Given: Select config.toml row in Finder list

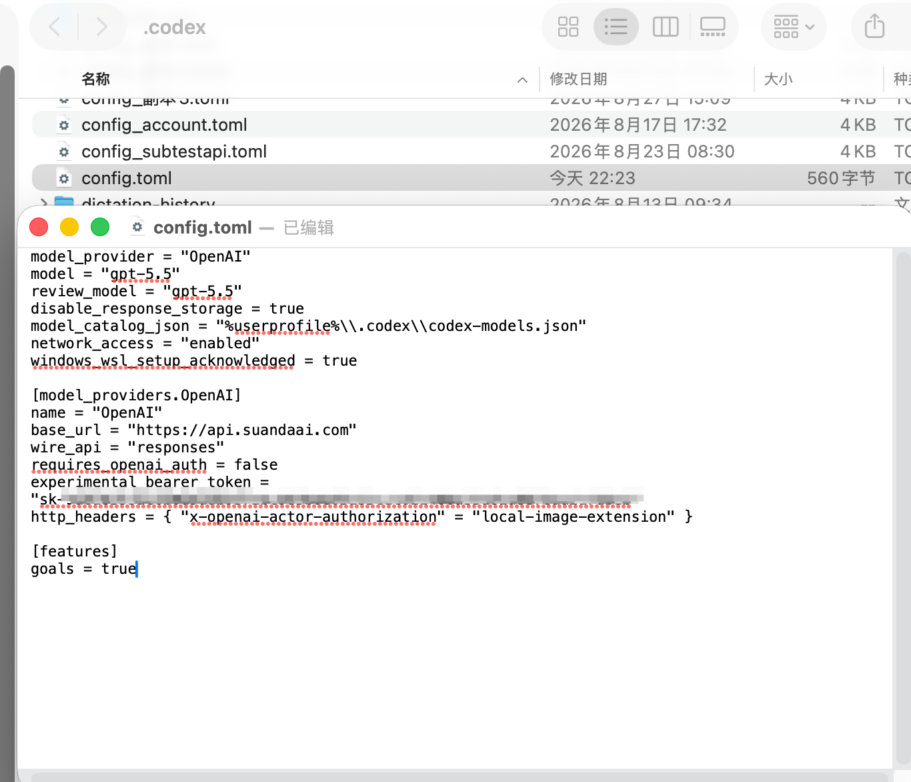Looking at the screenshot, I should pos(472,178).
